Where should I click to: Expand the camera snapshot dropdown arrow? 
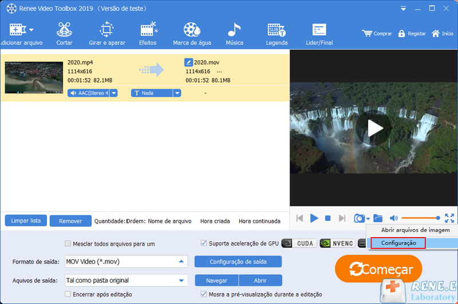click(368, 219)
